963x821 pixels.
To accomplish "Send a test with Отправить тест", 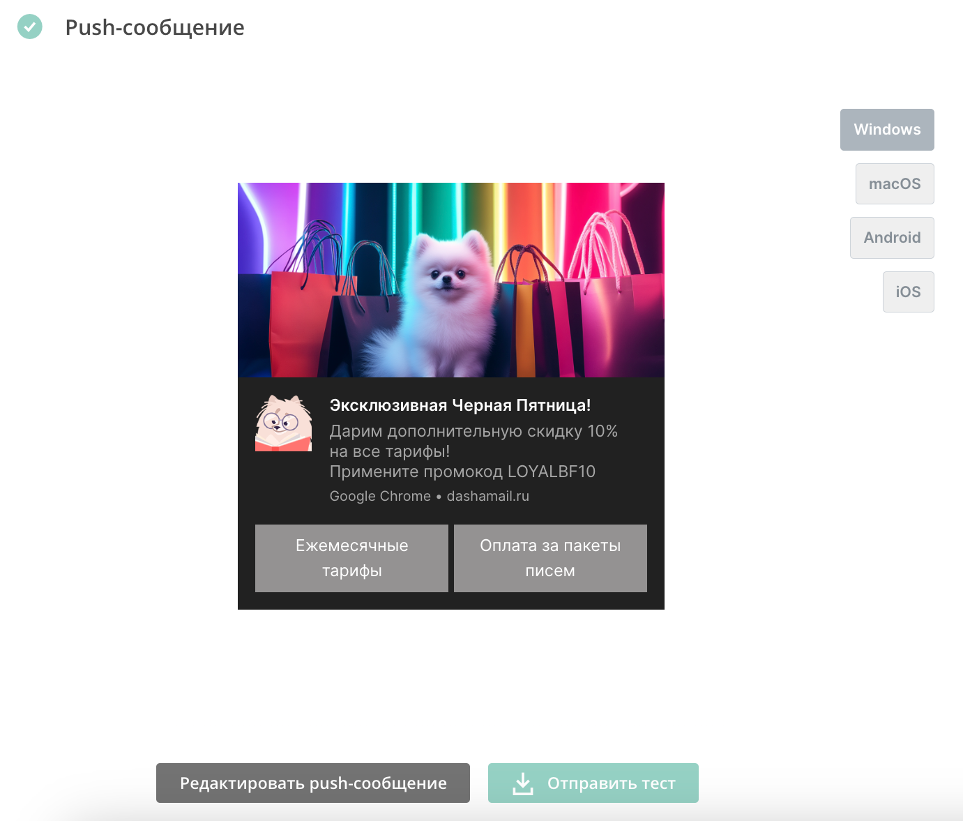I will click(593, 783).
